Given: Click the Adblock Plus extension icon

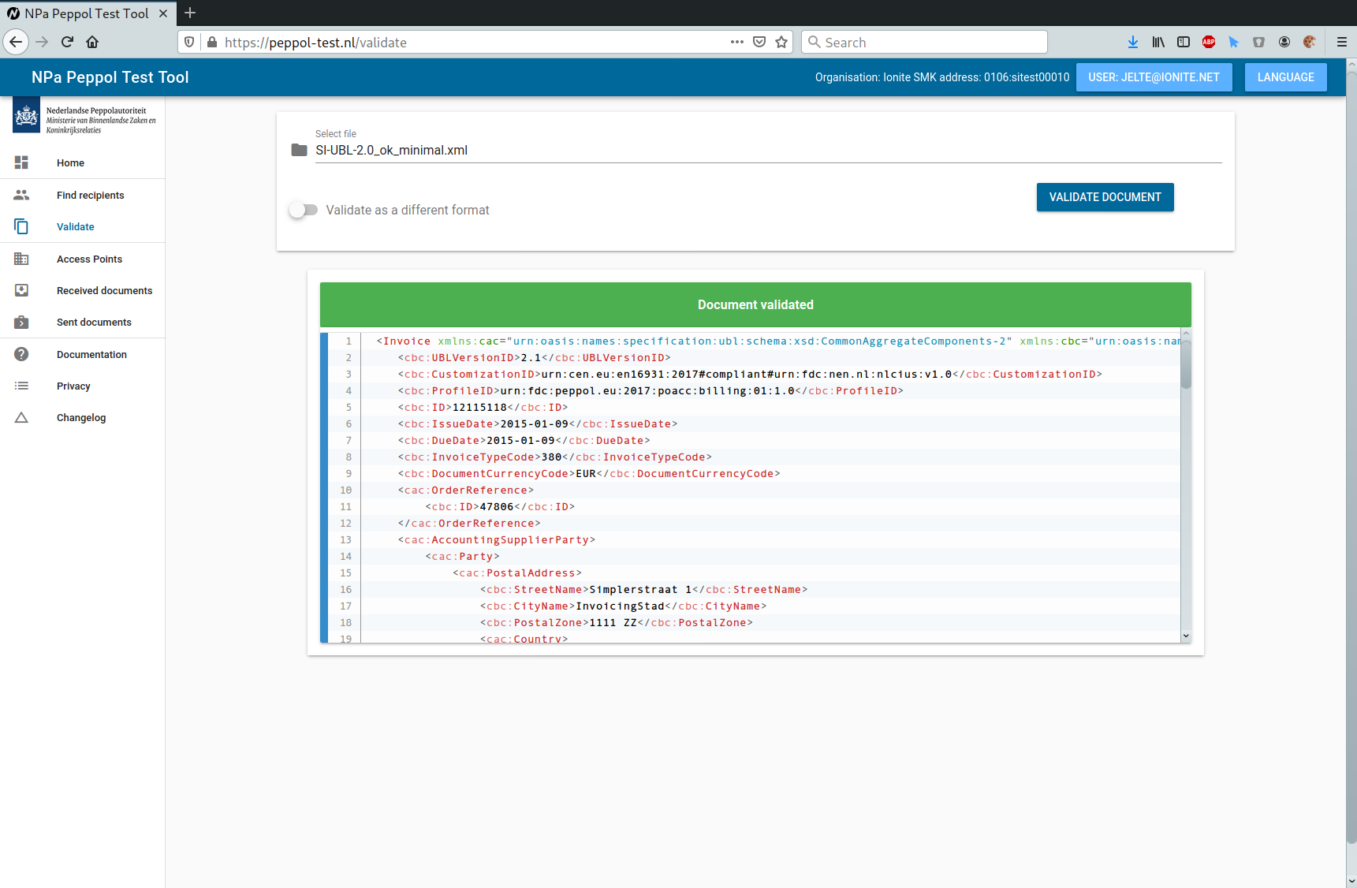Looking at the screenshot, I should click(1209, 42).
